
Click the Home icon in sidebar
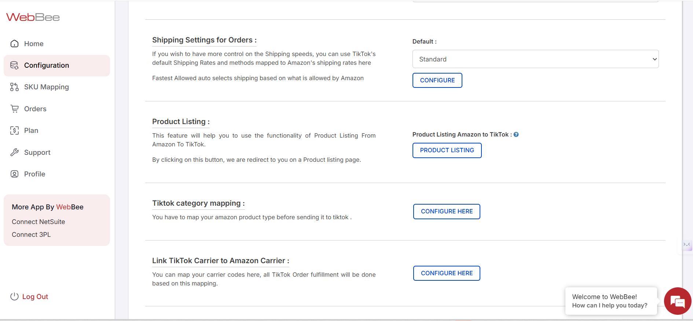click(14, 44)
